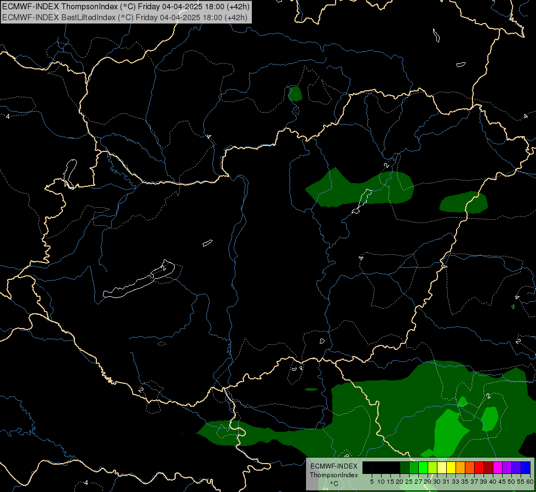Click the legend tick value 35
536x492 pixels.
pos(465,482)
